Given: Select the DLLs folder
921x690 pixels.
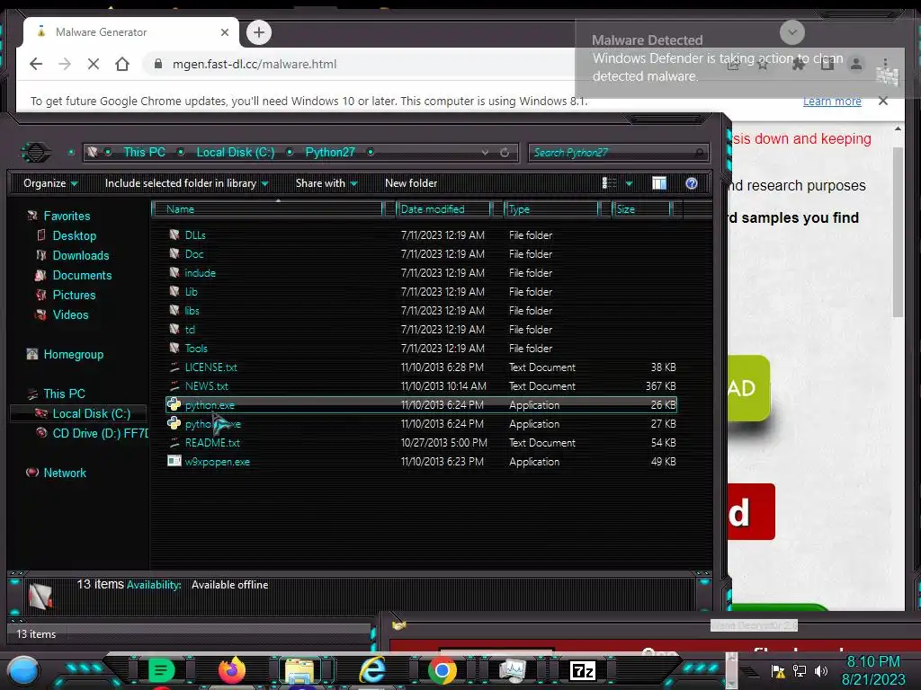Looking at the screenshot, I should pos(195,235).
